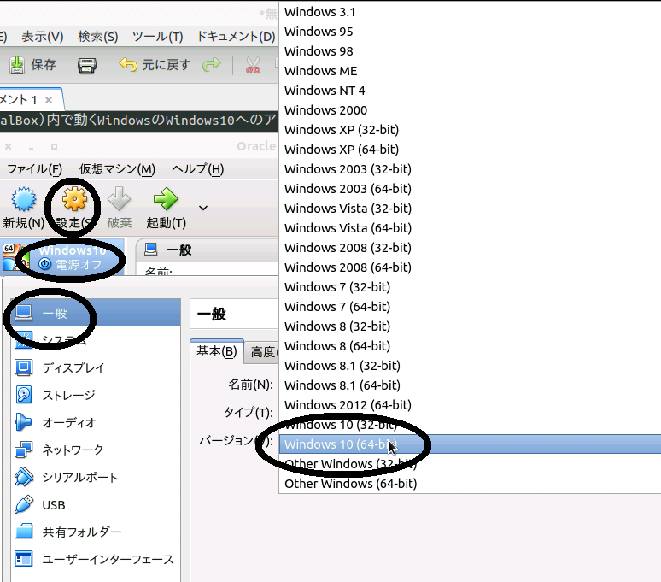Select USB category in settings sidebar
661x582 pixels.
pyautogui.click(x=96, y=505)
